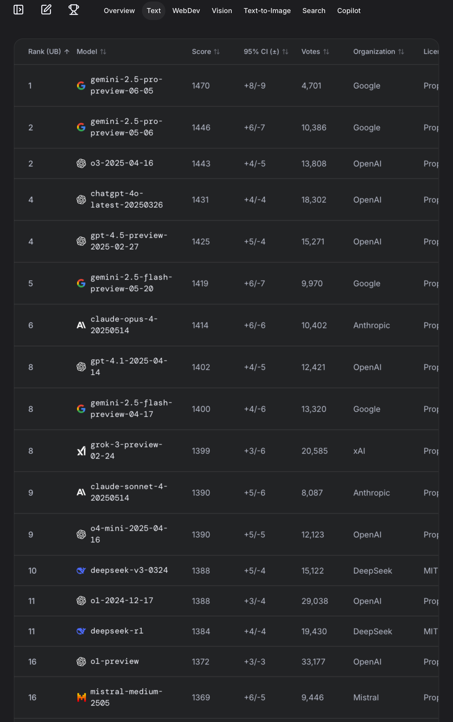Open the leaderboard trophy icon

74,10
